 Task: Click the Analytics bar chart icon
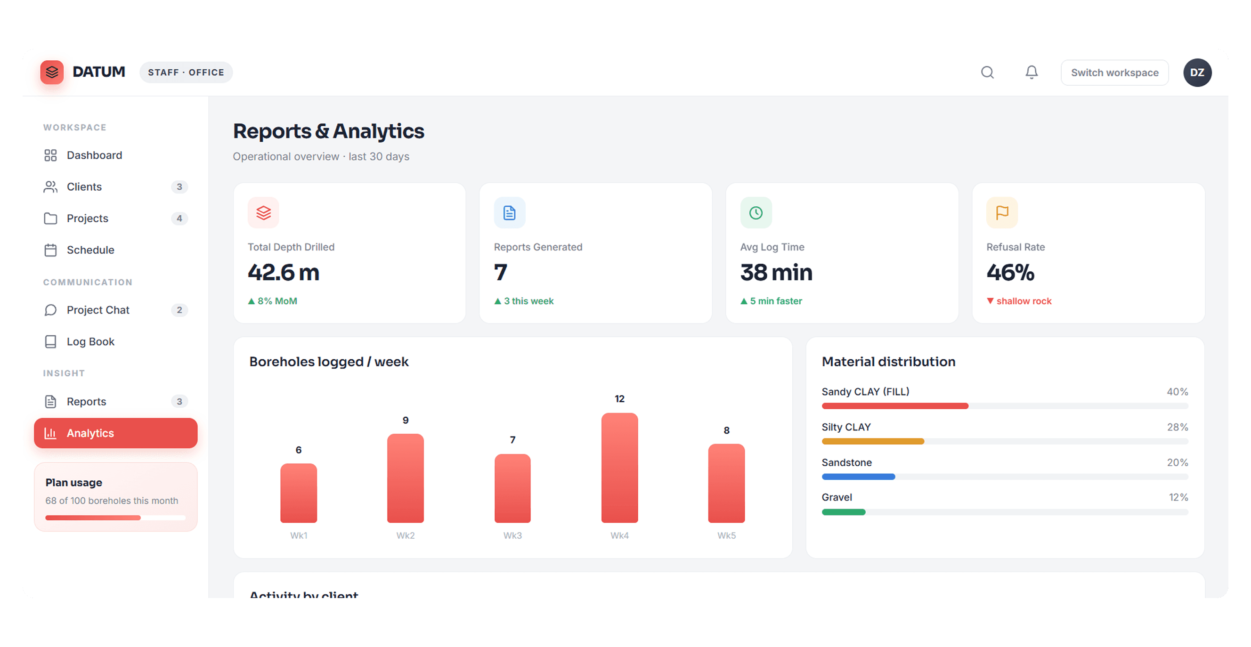pos(50,433)
